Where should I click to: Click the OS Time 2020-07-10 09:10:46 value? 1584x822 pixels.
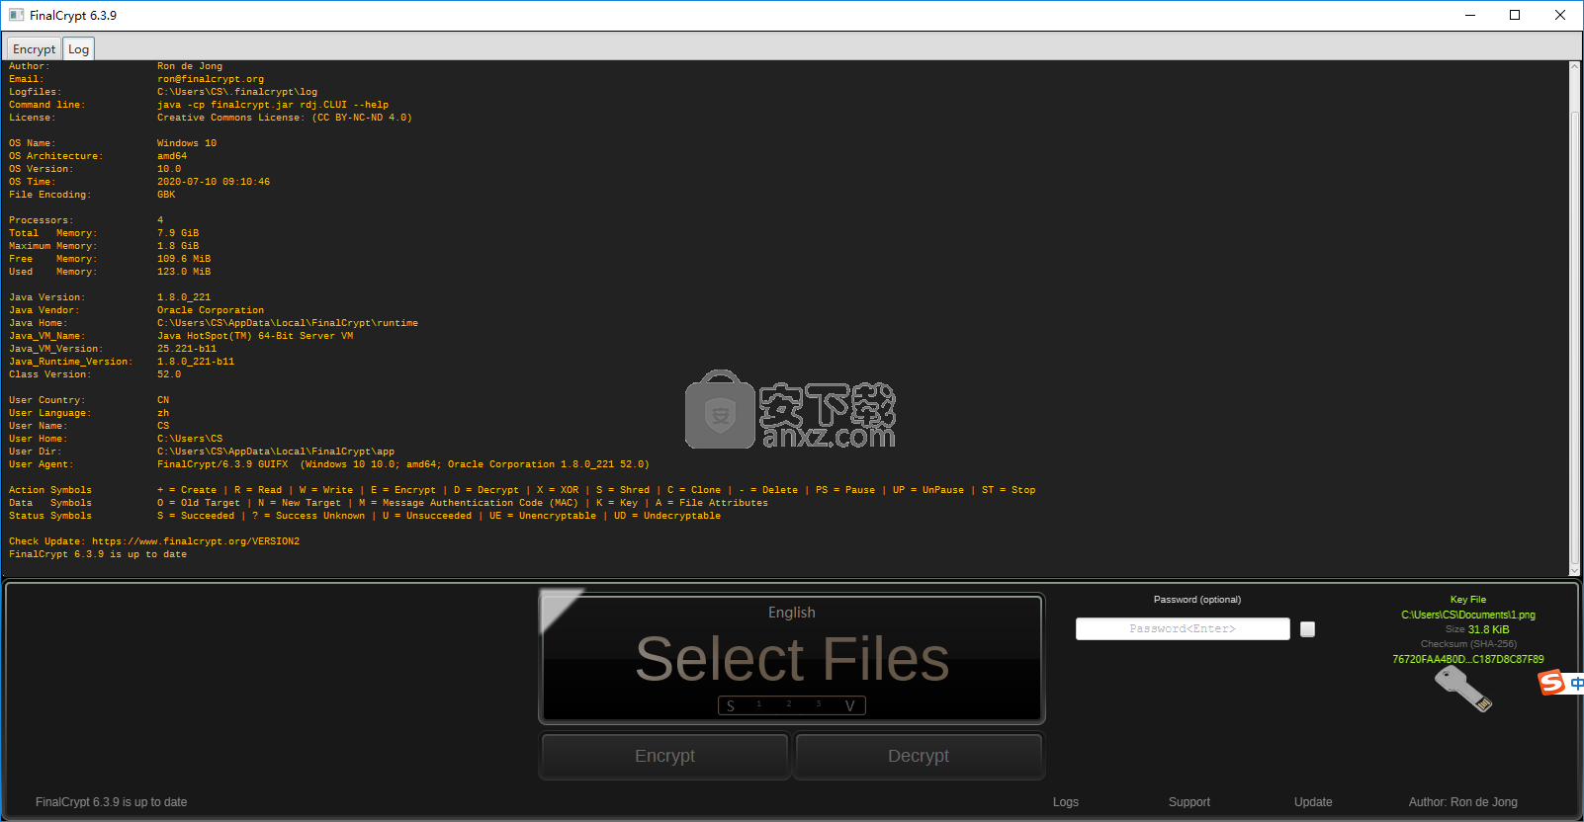tap(214, 182)
